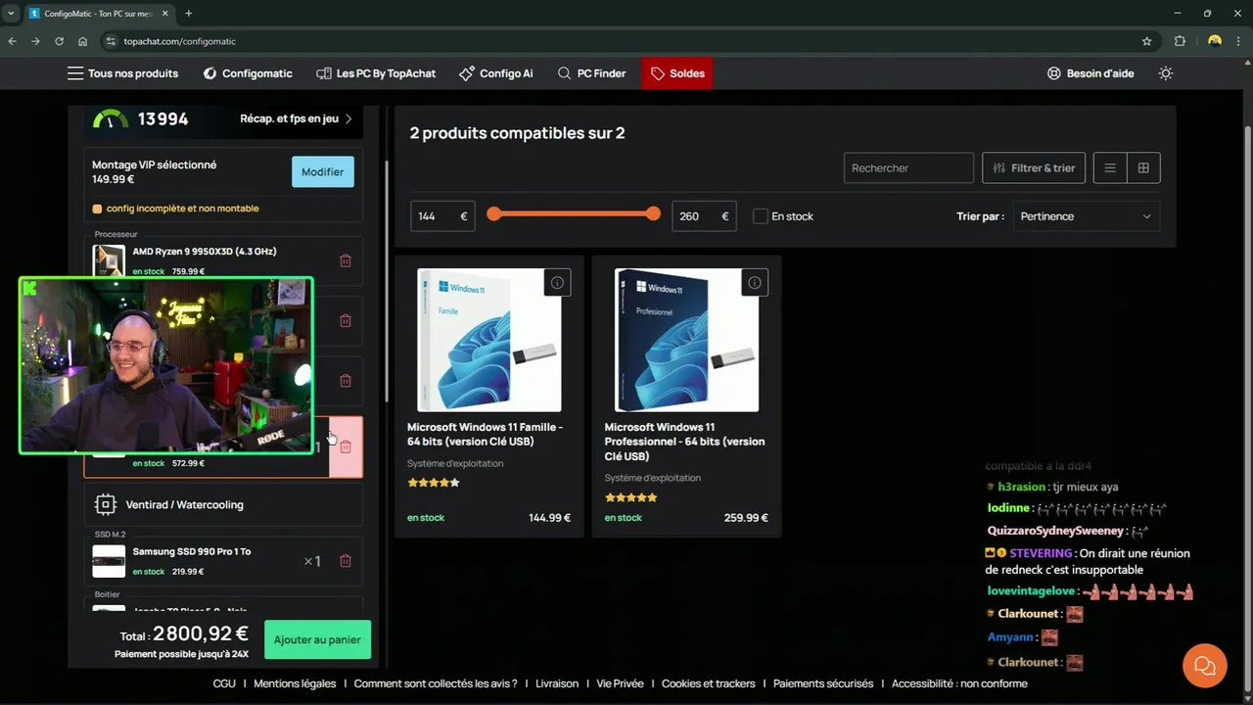
Task: Open the Vie Privée footer link
Action: [x=620, y=683]
